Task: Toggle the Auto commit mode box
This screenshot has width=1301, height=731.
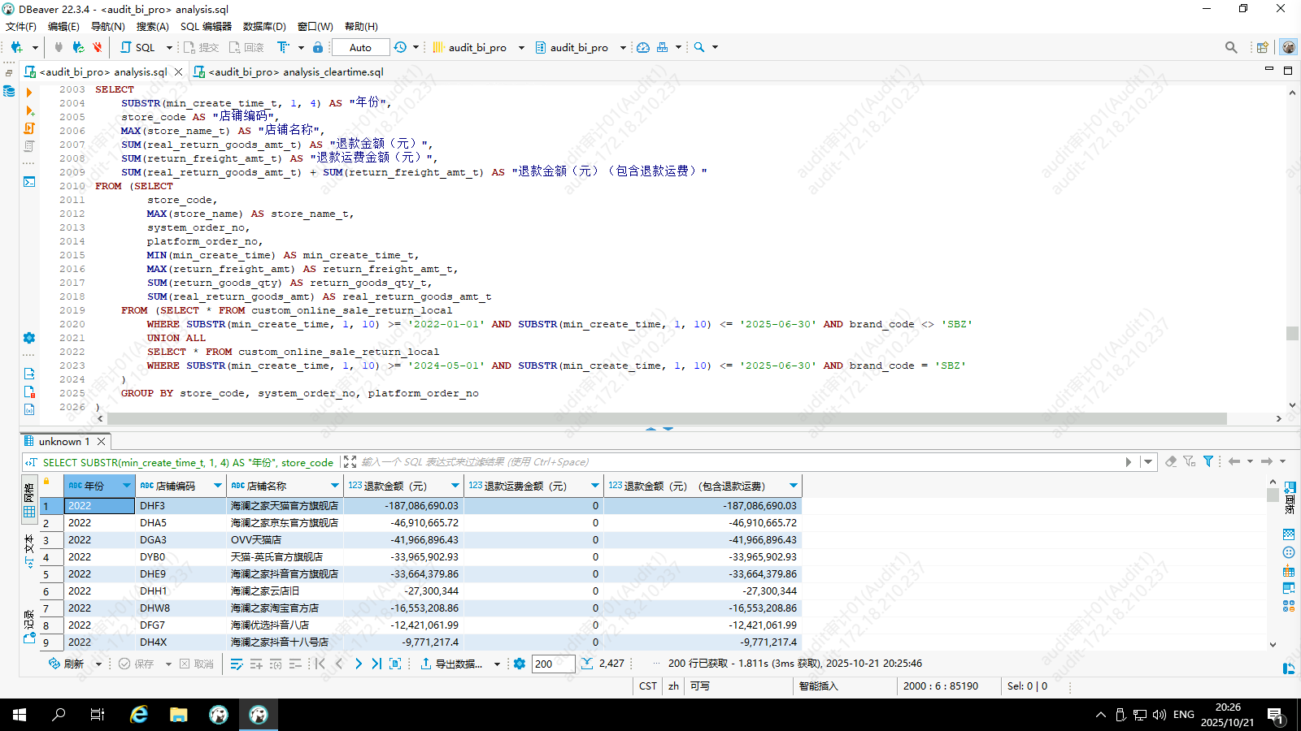Action: 360,47
